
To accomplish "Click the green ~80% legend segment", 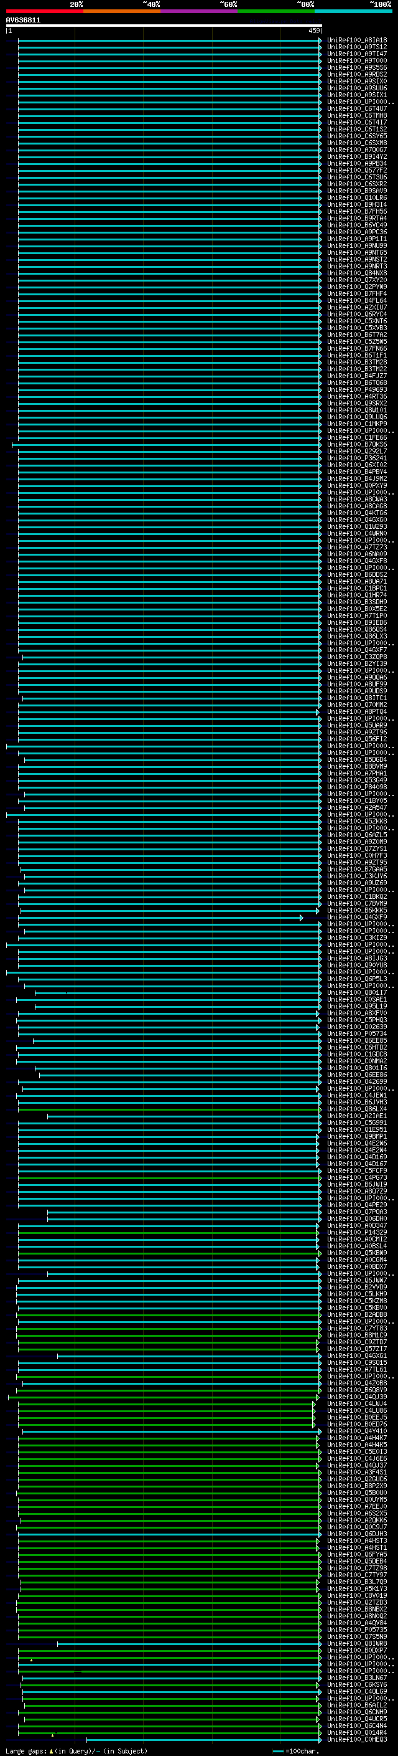I will [276, 11].
